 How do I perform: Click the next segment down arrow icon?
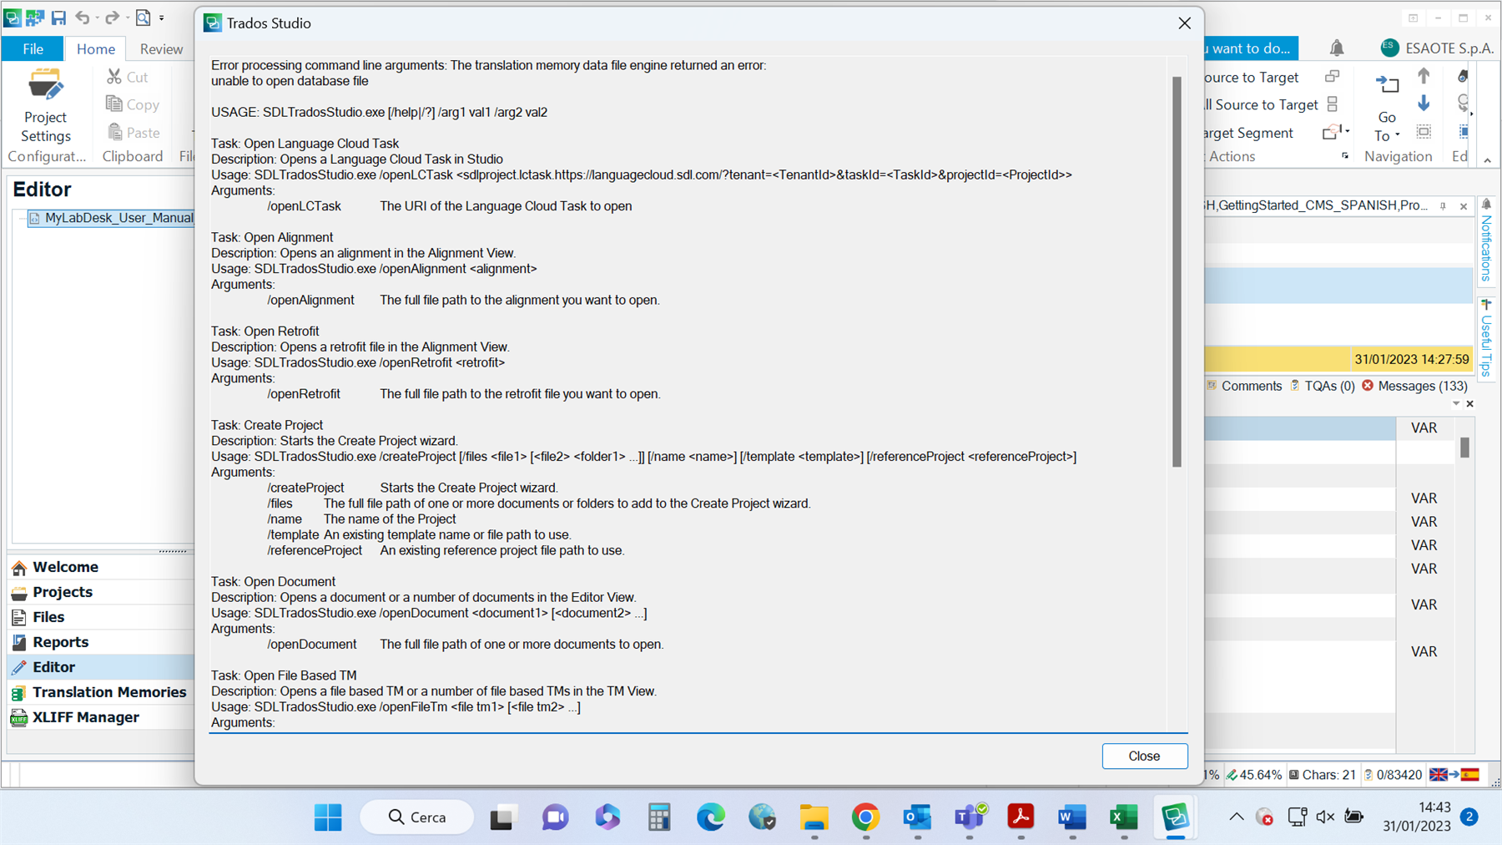click(1424, 104)
